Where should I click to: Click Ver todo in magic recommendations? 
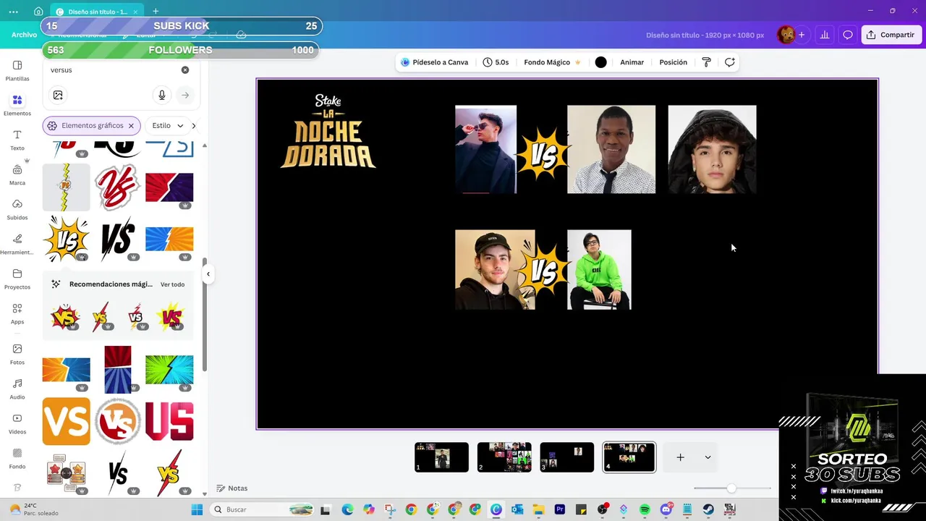pyautogui.click(x=172, y=284)
